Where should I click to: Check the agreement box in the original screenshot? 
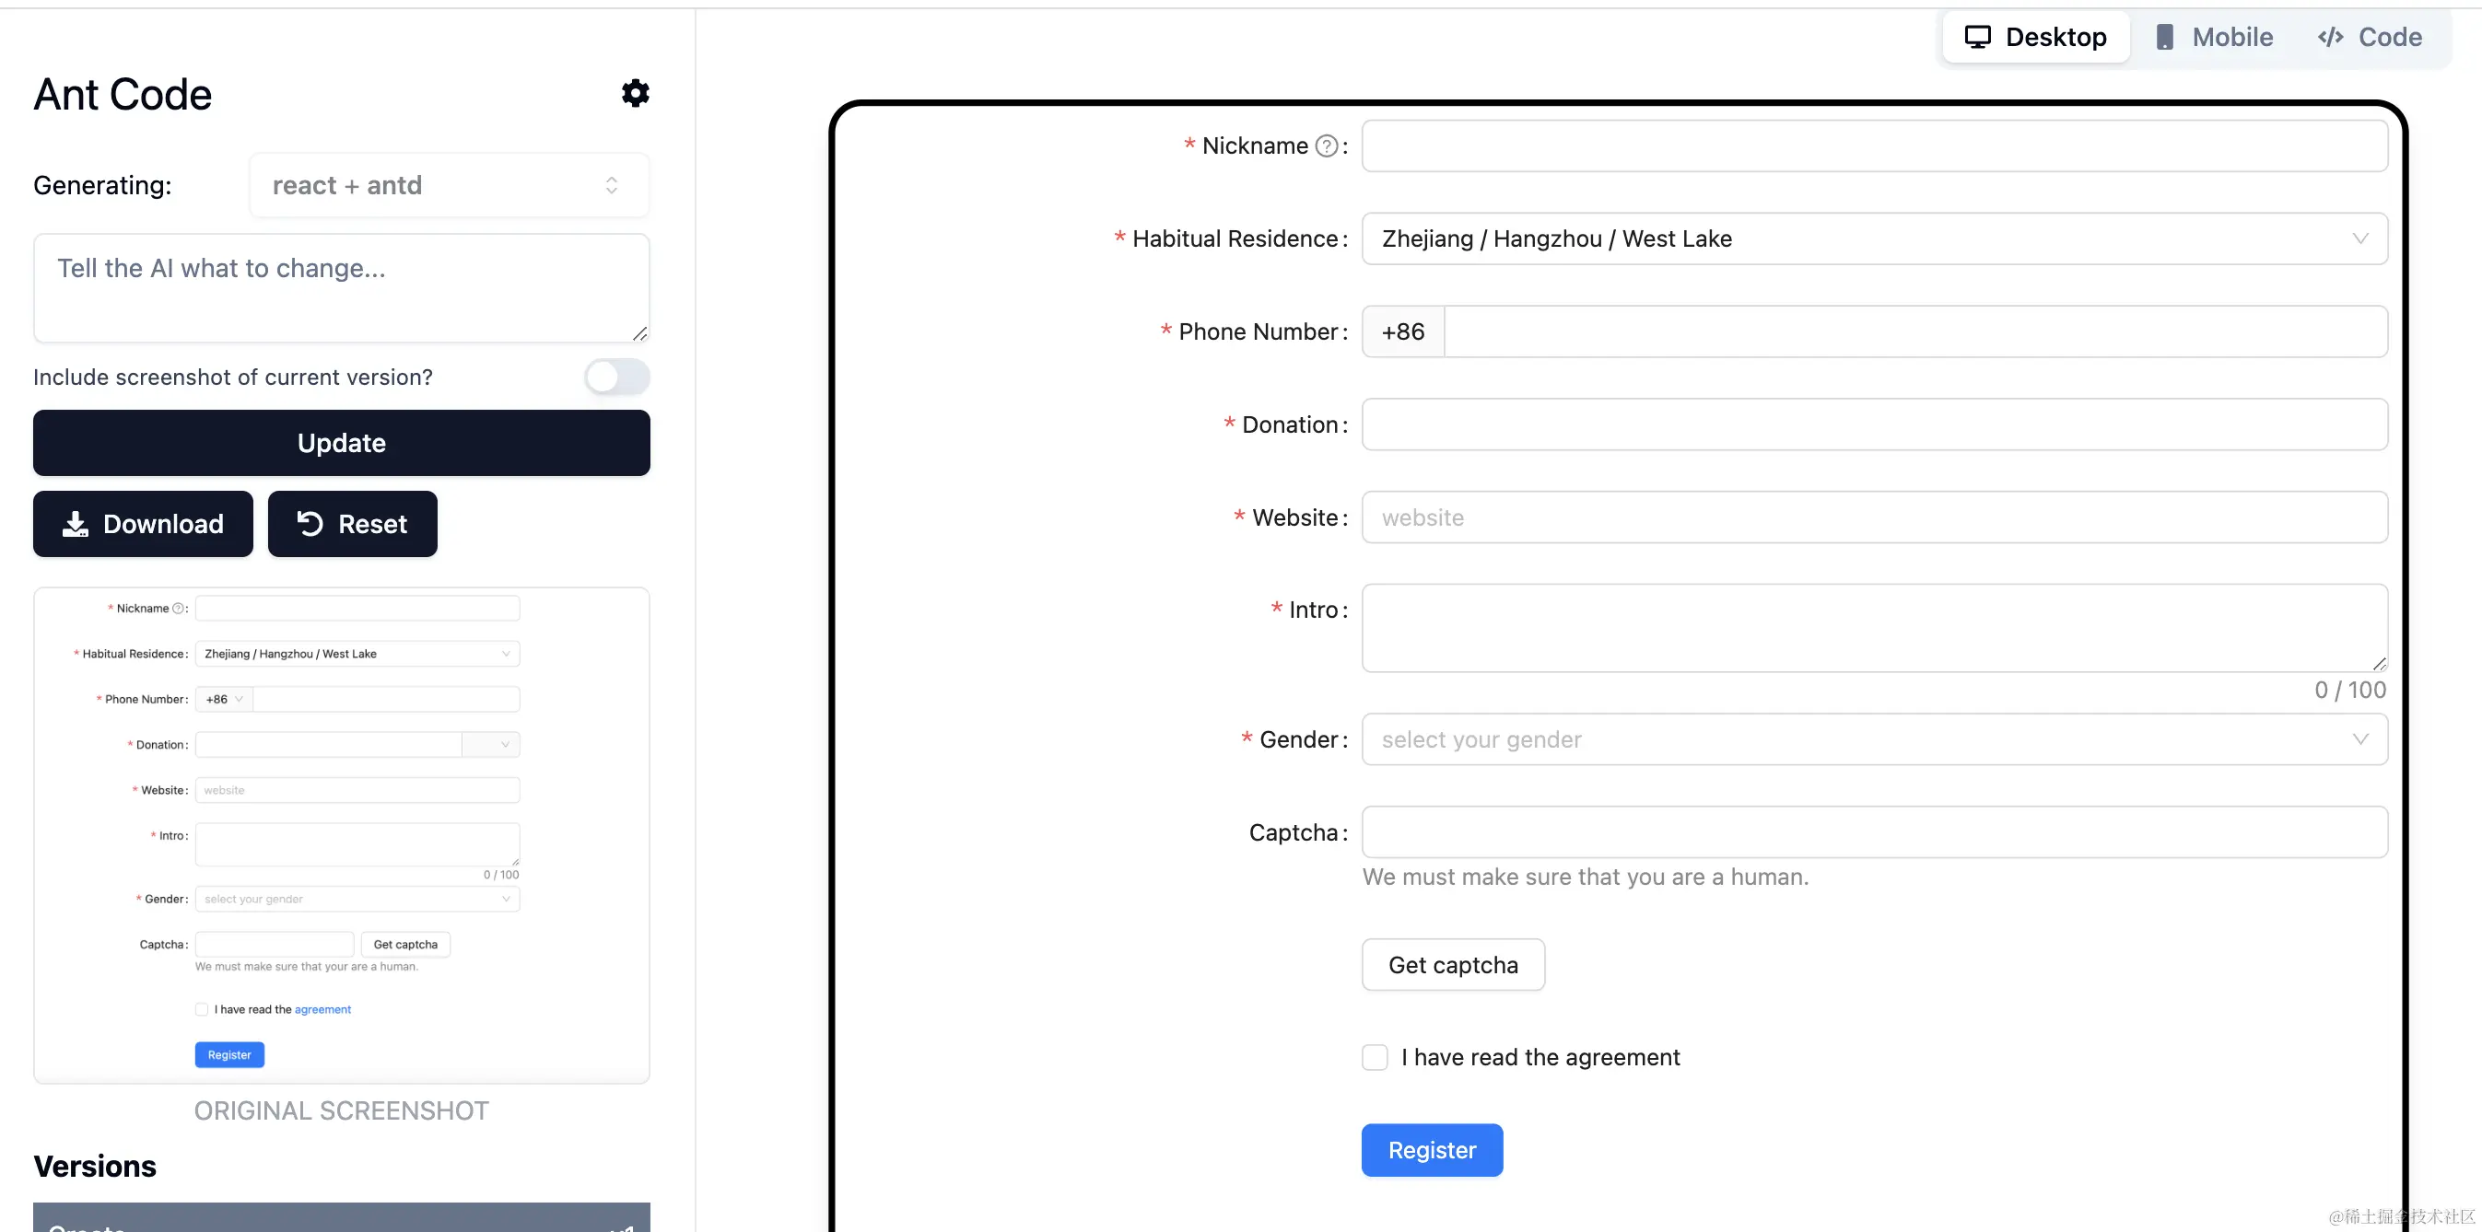202,1009
